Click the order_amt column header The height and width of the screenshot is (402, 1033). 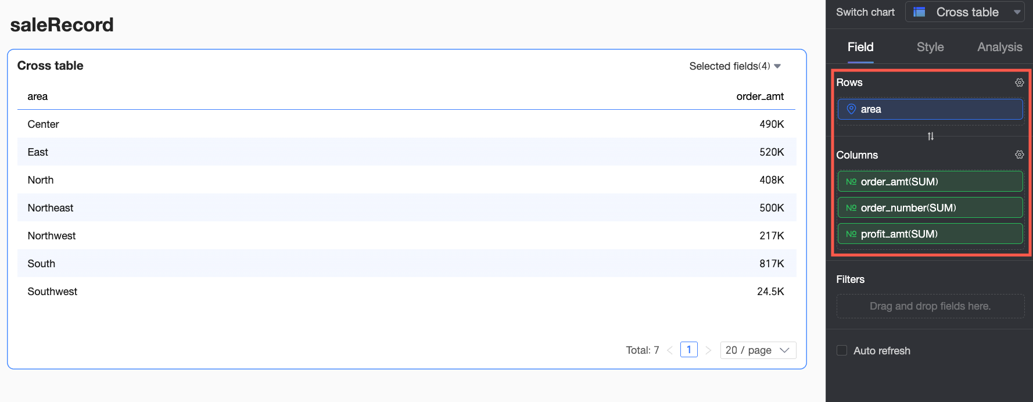(x=760, y=96)
